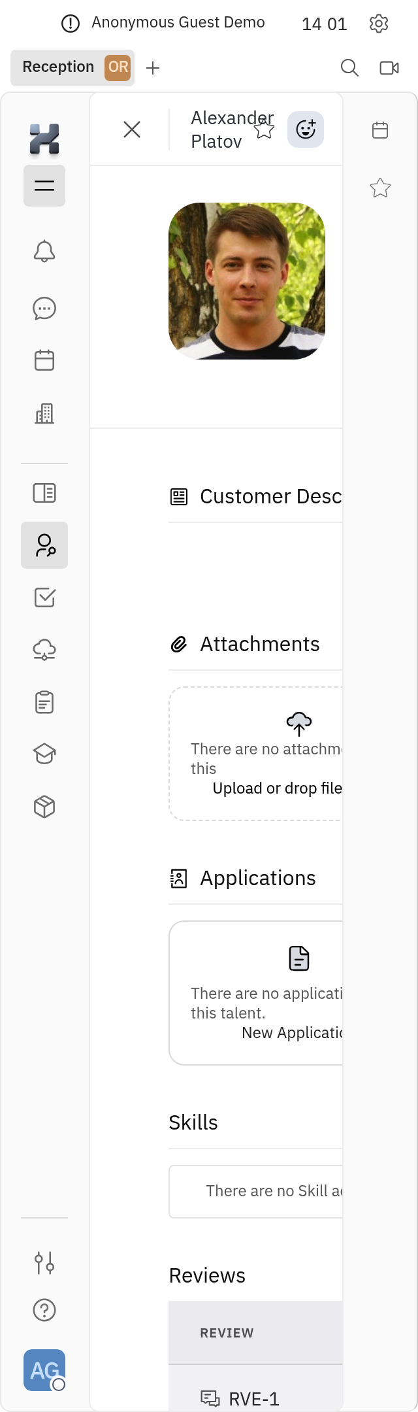Open the star icon in right panel
Image resolution: width=418 pixels, height=1412 pixels.
click(x=380, y=188)
